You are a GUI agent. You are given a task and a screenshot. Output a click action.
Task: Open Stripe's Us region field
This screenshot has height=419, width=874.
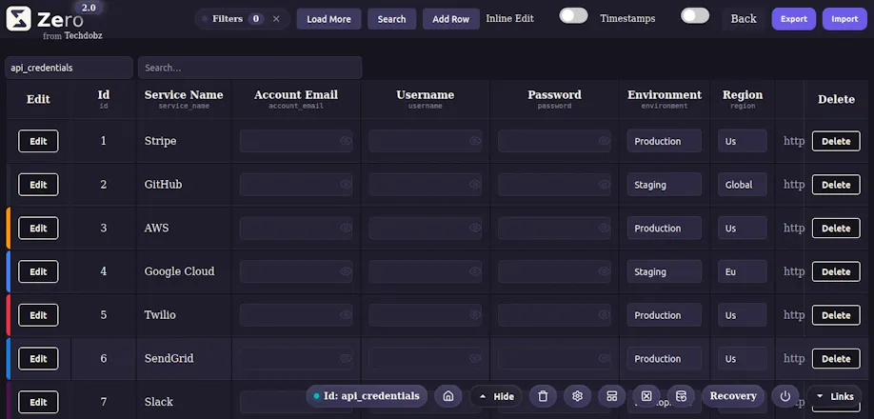(743, 141)
